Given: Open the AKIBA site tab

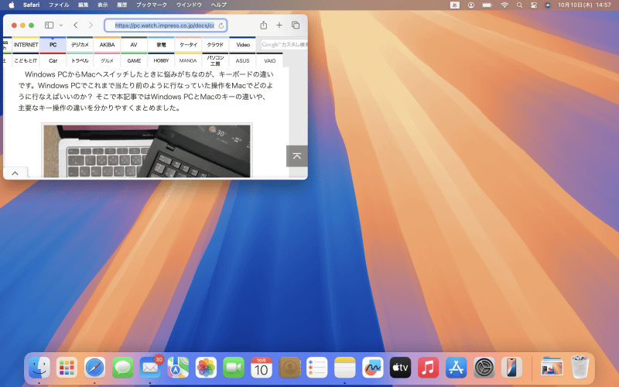Looking at the screenshot, I should click(x=107, y=45).
